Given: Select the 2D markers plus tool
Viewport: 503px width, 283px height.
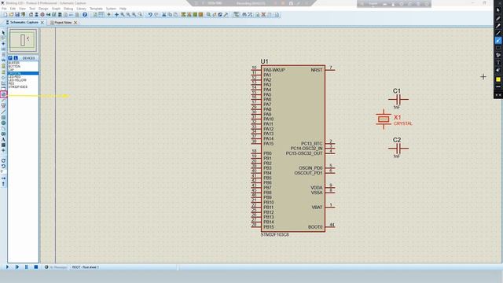Looking at the screenshot, I should click(x=3, y=150).
